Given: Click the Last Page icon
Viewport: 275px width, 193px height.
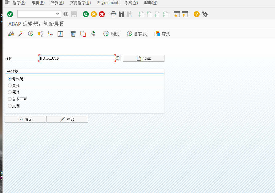Looking at the screenshot, I should 165,14.
